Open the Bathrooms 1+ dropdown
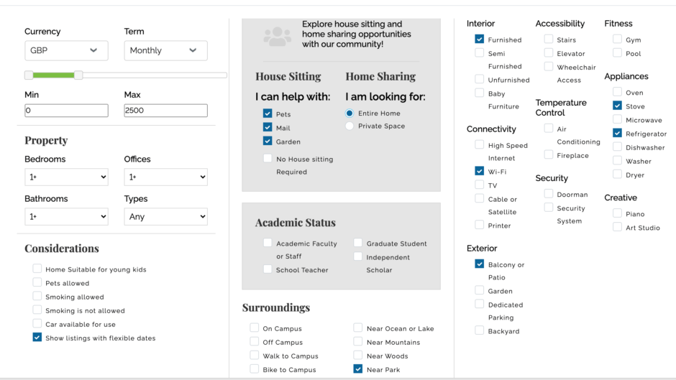 tap(66, 217)
